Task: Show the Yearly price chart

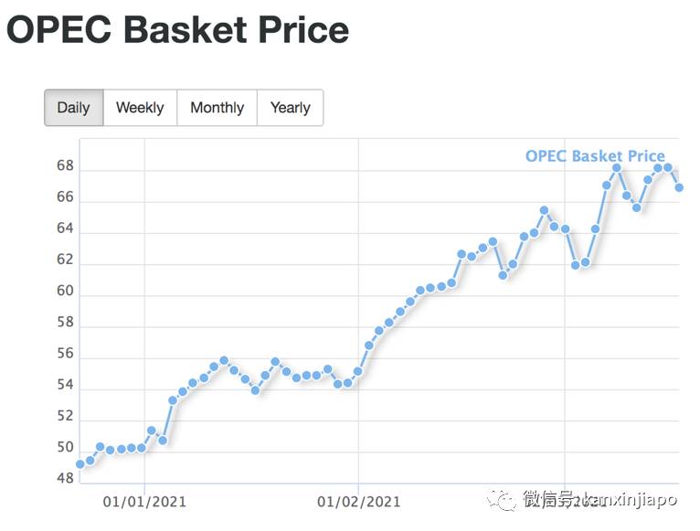Action: tap(290, 108)
